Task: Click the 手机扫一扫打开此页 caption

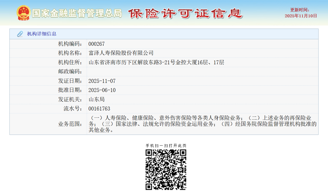Action: pyautogui.click(x=166, y=146)
